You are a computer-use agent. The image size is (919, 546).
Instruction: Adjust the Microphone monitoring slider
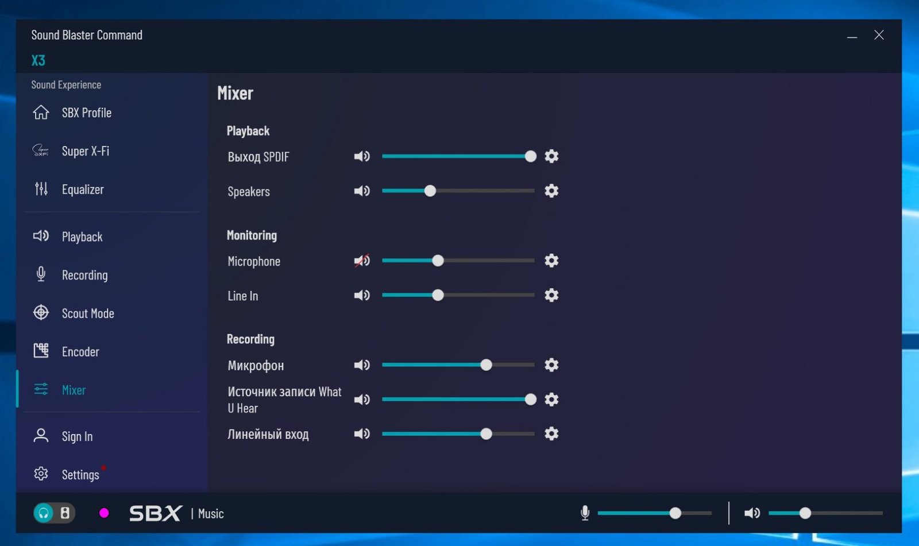tap(459, 261)
